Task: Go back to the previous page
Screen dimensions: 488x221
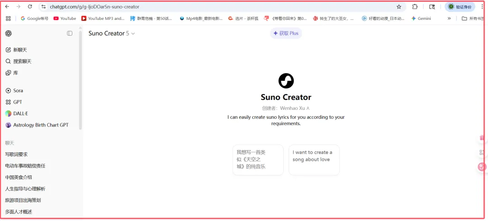Action: (x=7, y=6)
